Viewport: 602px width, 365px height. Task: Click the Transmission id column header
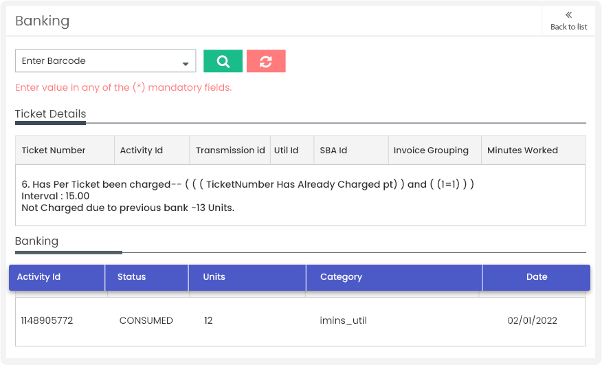coord(230,151)
